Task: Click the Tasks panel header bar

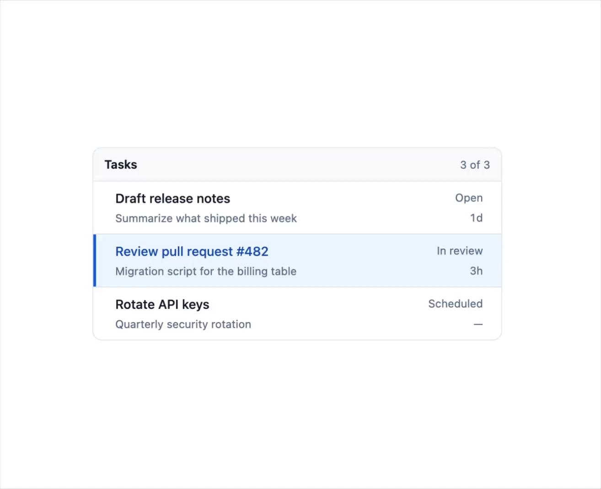Action: coord(297,165)
